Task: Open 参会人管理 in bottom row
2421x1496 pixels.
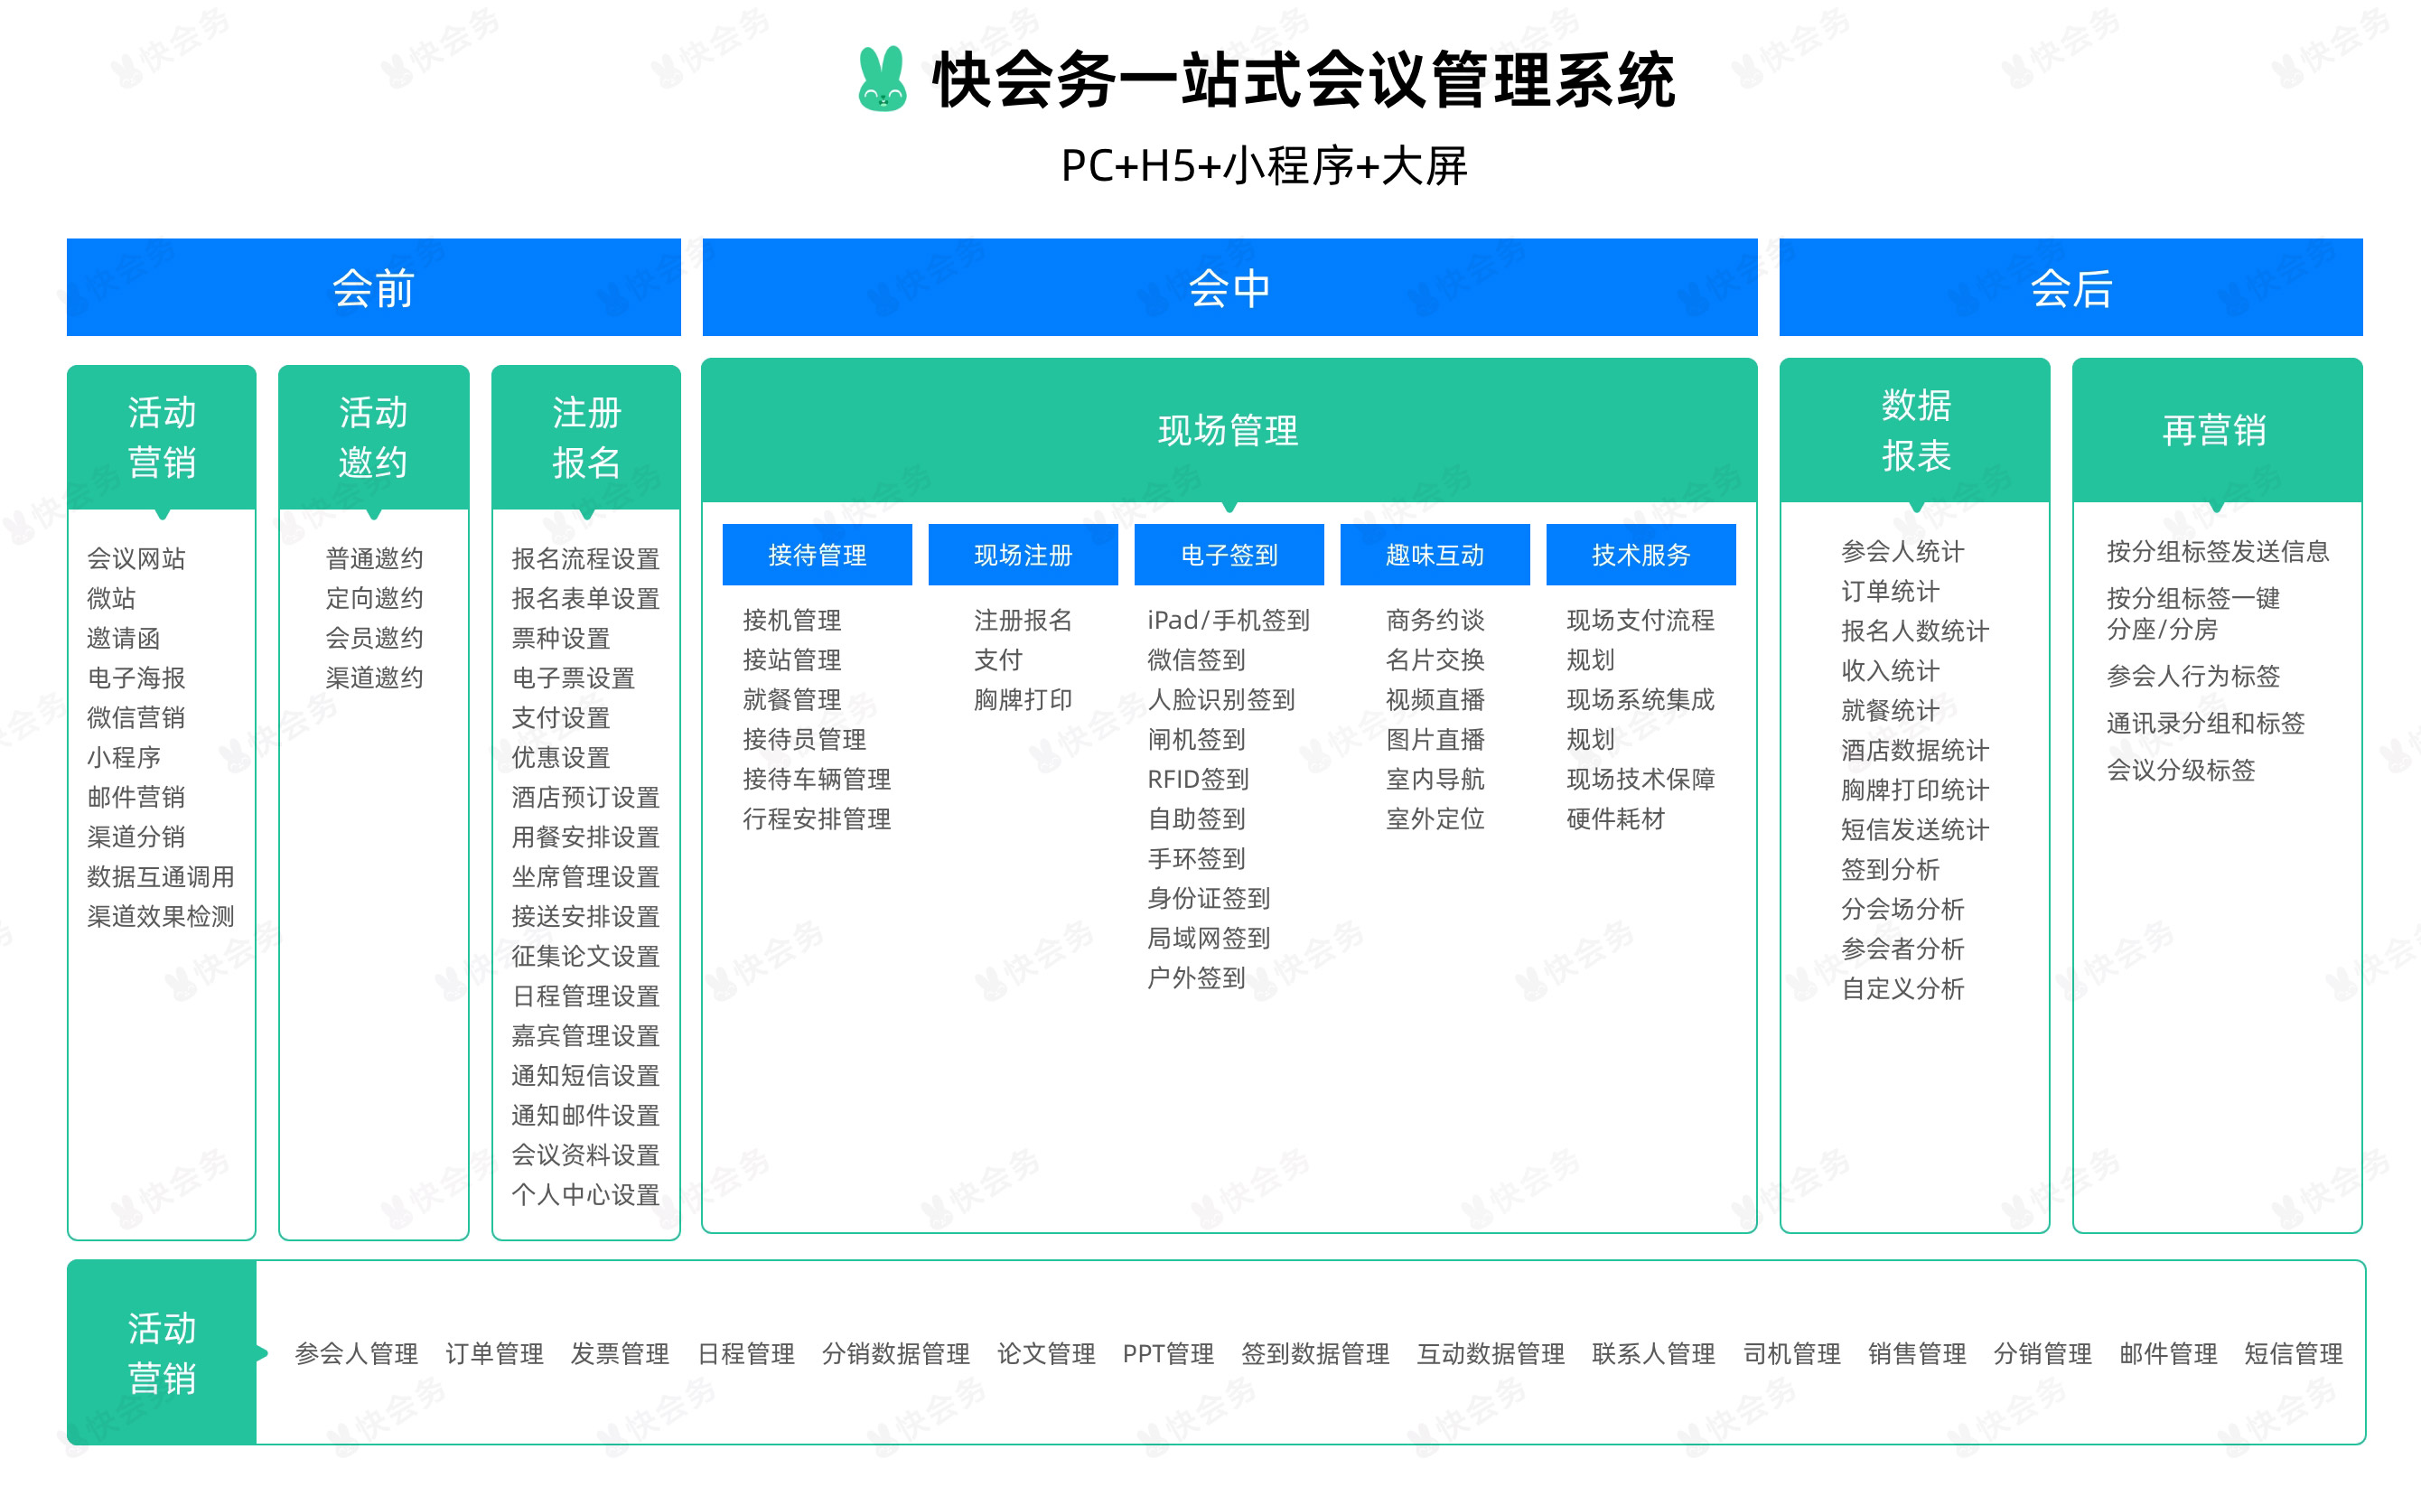Action: pyautogui.click(x=356, y=1353)
